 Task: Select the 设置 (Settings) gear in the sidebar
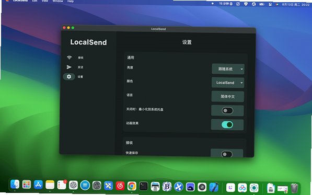69,77
